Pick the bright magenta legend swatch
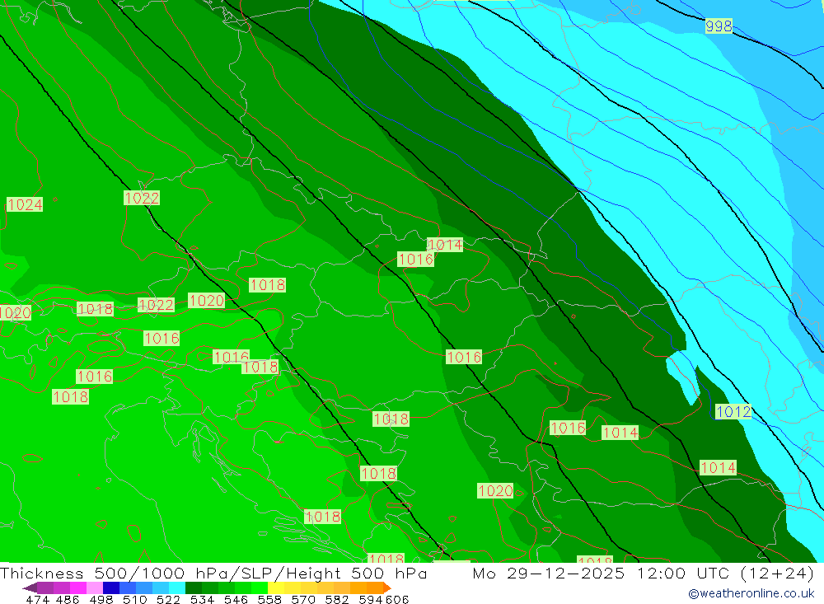This screenshot has height=604, width=824. [78, 588]
